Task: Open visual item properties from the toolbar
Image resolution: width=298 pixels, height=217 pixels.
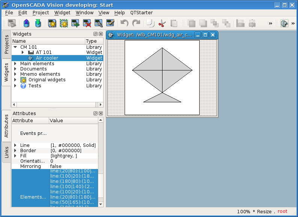Action: tap(99, 24)
